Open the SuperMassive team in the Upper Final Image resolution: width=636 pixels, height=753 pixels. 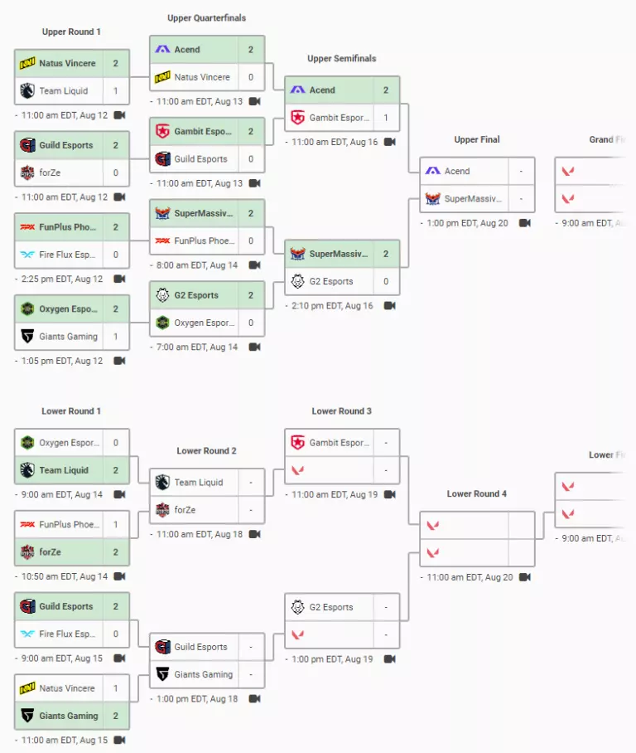[473, 198]
